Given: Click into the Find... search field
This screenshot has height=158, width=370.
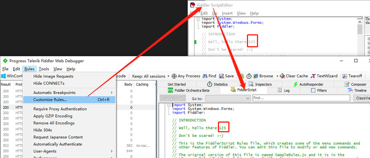Looking at the screenshot, I should click(301, 98).
